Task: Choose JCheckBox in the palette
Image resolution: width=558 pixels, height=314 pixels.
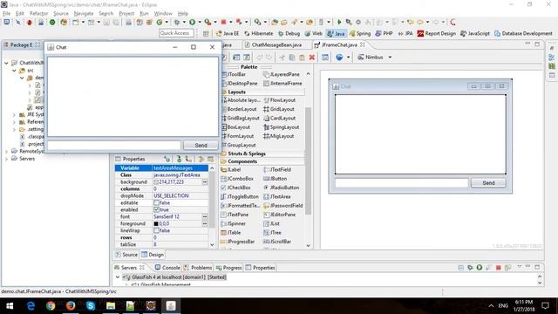Action: [235, 188]
